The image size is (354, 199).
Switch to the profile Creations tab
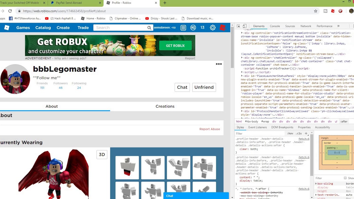(165, 106)
